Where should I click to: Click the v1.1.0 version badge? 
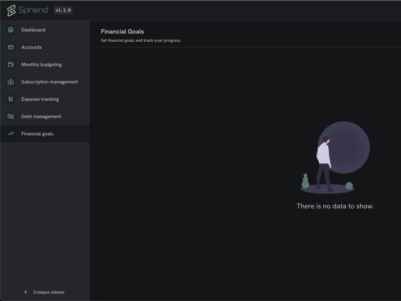pos(63,10)
